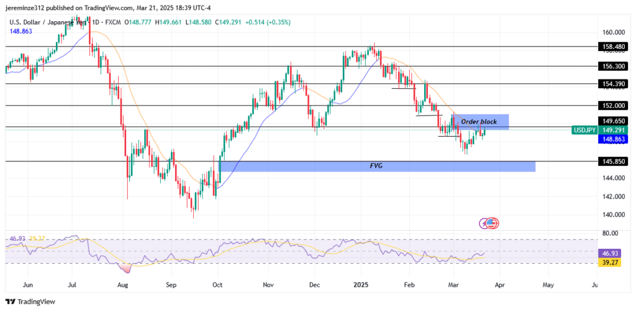Click the 'U.S. Dollar / Japanese Yen' chart title
This screenshot has width=636, height=311.
[48, 23]
